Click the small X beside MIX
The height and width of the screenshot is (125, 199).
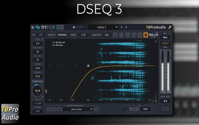(x=169, y=33)
